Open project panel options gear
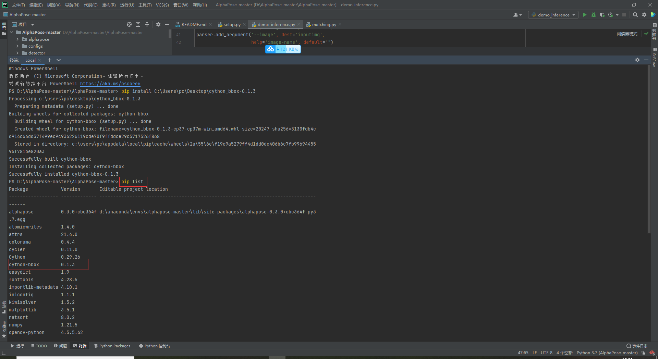This screenshot has height=359, width=658. (158, 24)
